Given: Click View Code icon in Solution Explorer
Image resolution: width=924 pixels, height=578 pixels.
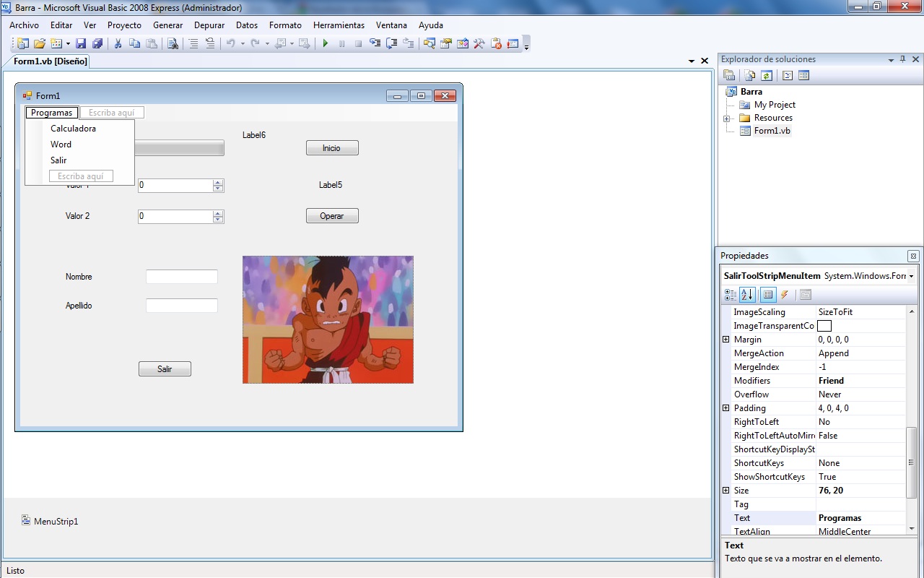Looking at the screenshot, I should pyautogui.click(x=788, y=75).
